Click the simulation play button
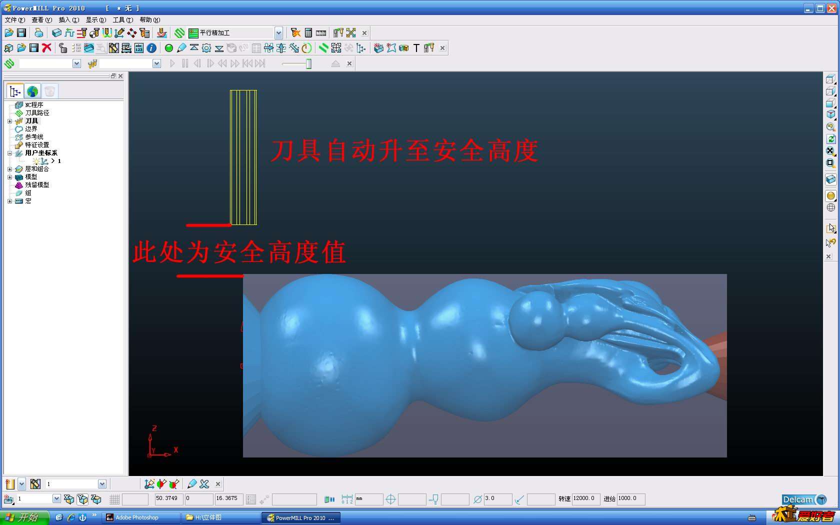This screenshot has width=840, height=525. [172, 63]
